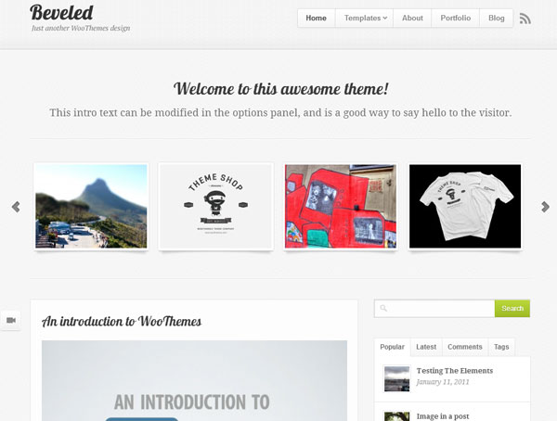Select the Tags tab

tap(501, 347)
